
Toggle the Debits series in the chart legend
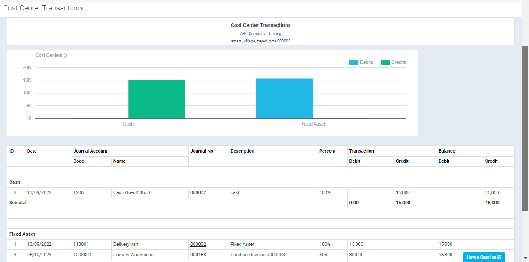tap(366, 62)
